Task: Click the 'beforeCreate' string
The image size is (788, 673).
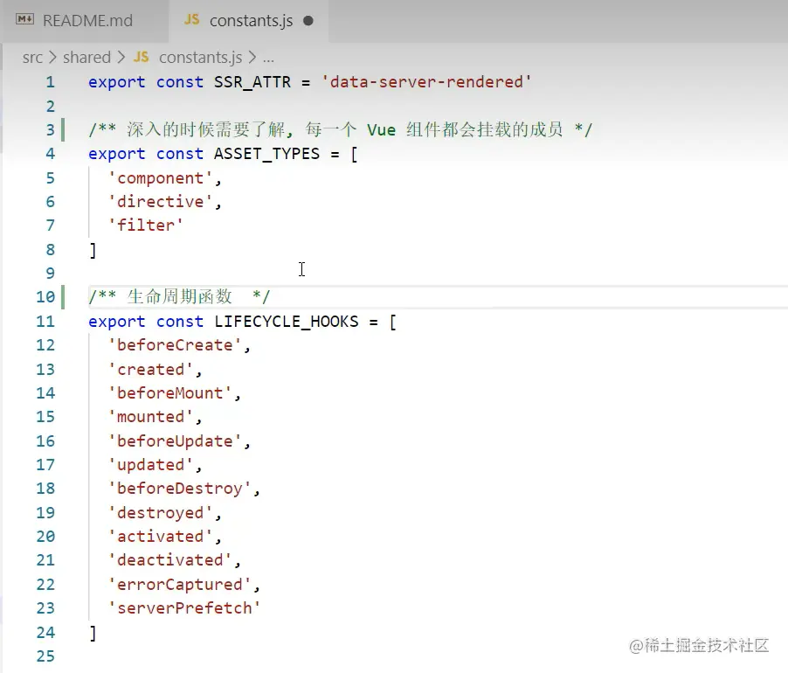Action: point(175,344)
